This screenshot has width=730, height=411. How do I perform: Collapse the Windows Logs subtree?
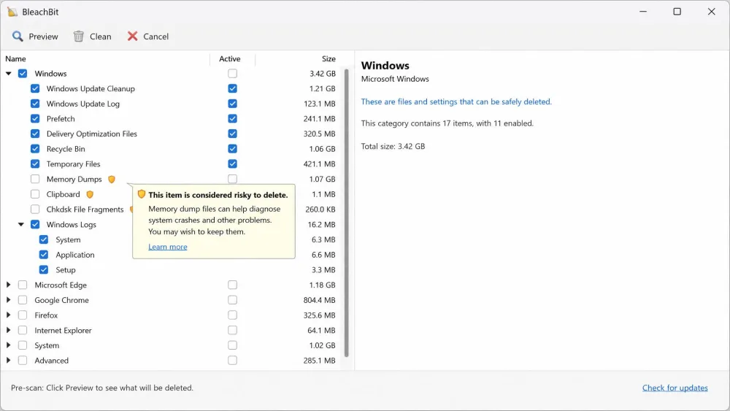21,224
